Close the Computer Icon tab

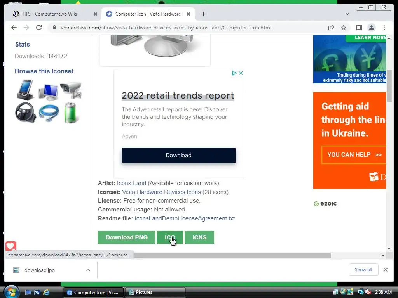click(x=189, y=14)
